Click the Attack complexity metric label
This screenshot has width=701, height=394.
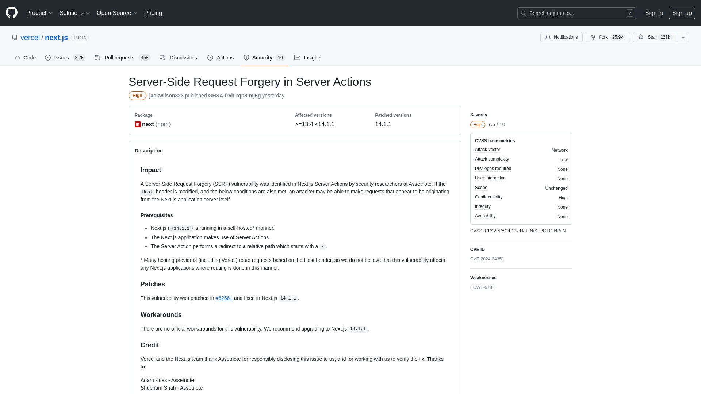[x=492, y=159]
